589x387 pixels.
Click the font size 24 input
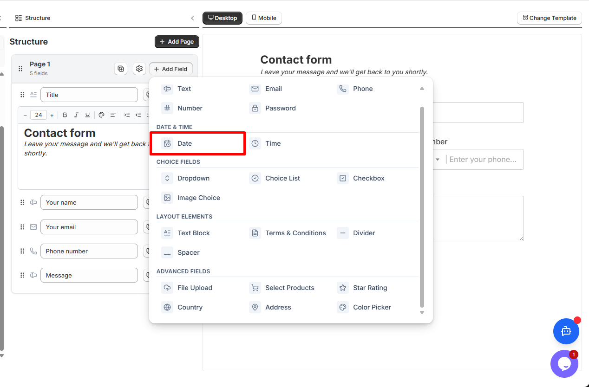tap(39, 115)
